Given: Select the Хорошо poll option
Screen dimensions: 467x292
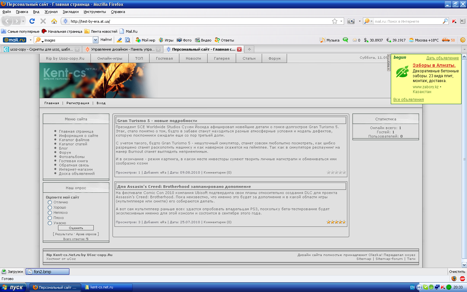Looking at the screenshot, I should pos(50,207).
